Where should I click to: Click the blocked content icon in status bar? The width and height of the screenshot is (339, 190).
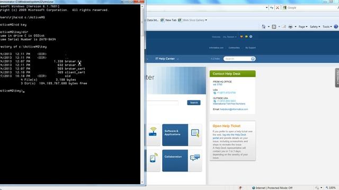[x=240, y=188]
